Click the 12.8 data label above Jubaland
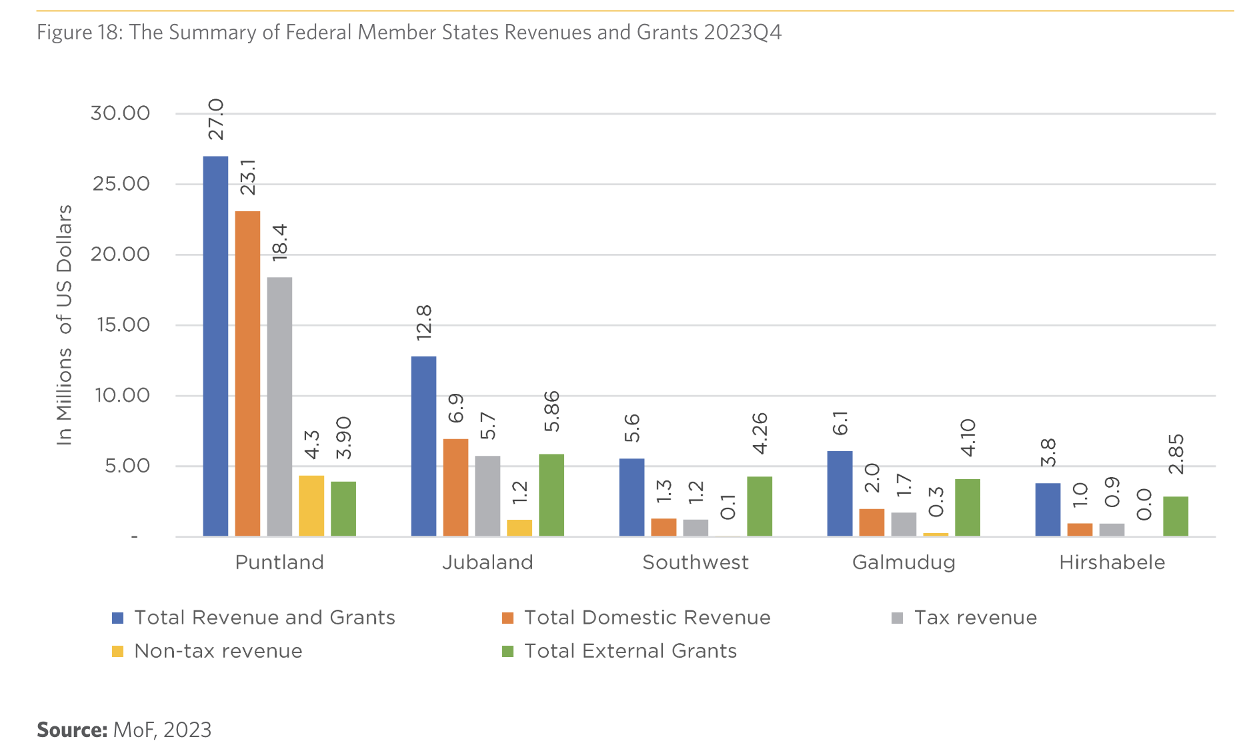Image resolution: width=1255 pixels, height=749 pixels. [x=424, y=323]
